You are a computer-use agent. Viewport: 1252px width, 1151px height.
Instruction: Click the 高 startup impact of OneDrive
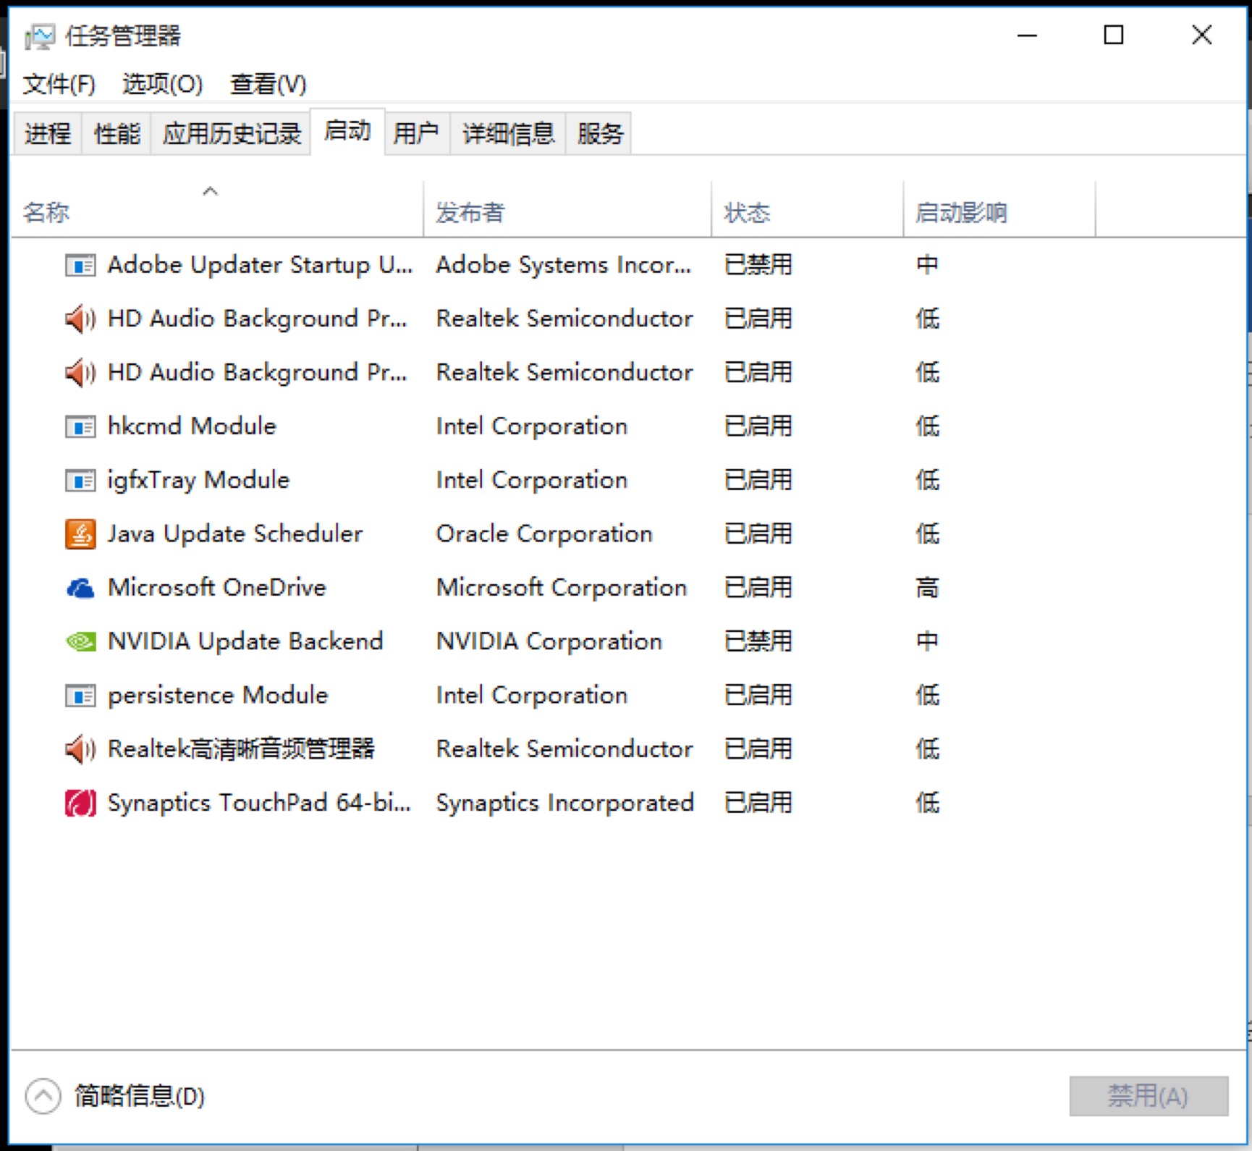pyautogui.click(x=927, y=588)
